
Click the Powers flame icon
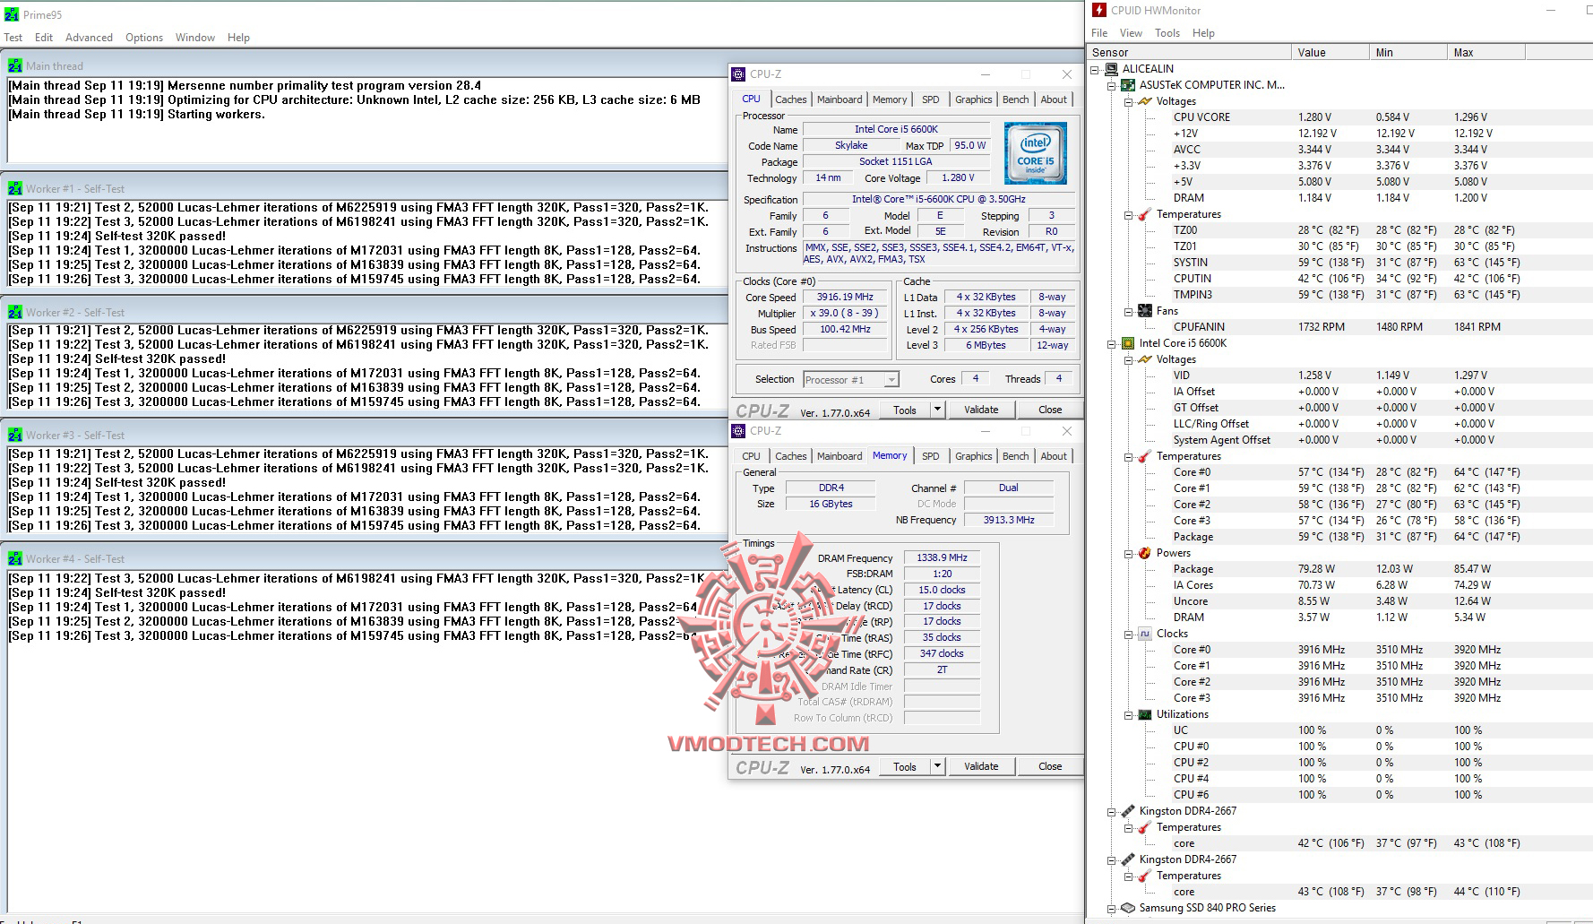tap(1145, 553)
